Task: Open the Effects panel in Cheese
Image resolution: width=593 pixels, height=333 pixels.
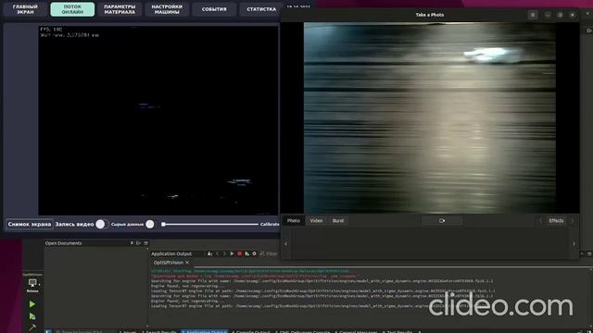Action: coord(556,220)
